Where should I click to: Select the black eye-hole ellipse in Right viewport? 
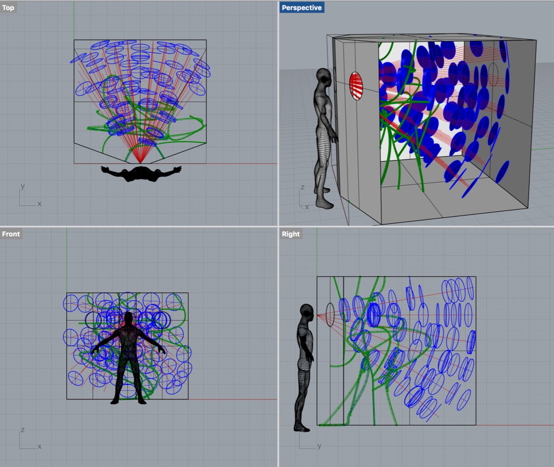click(x=330, y=315)
